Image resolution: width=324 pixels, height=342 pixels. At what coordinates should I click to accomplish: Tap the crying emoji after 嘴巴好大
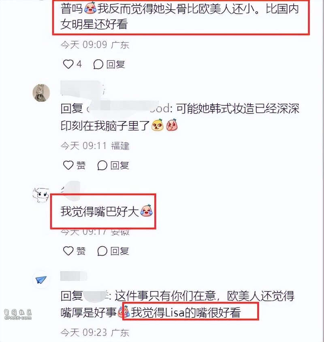(147, 210)
